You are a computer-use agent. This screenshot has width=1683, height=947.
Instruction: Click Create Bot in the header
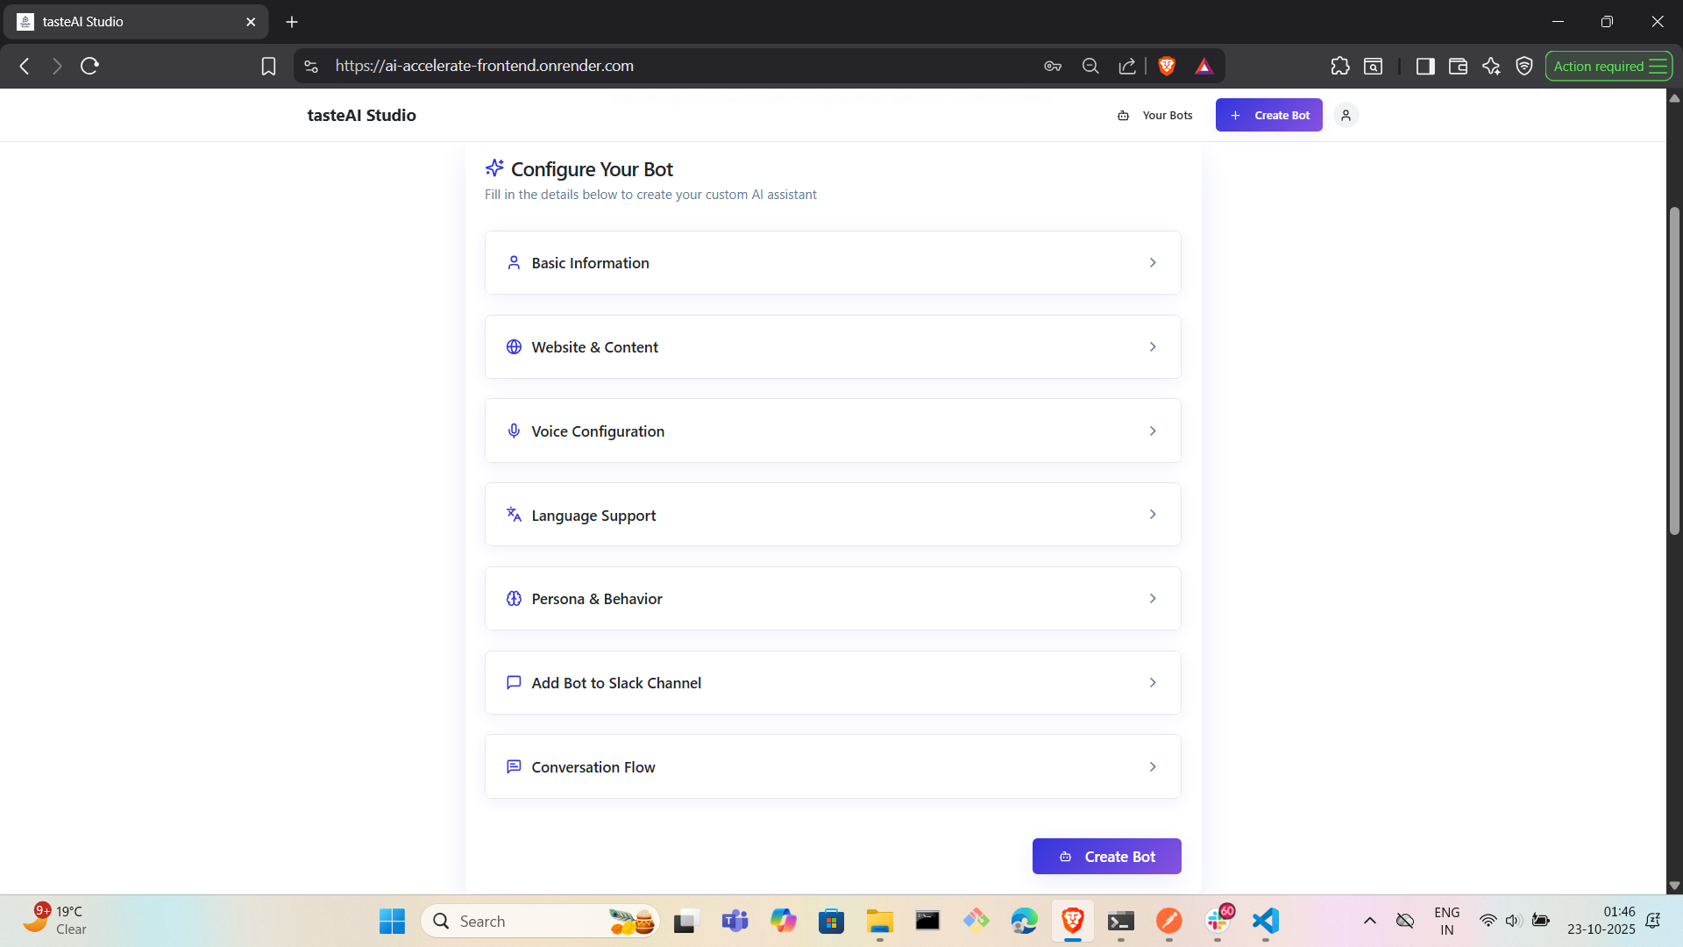(x=1268, y=115)
